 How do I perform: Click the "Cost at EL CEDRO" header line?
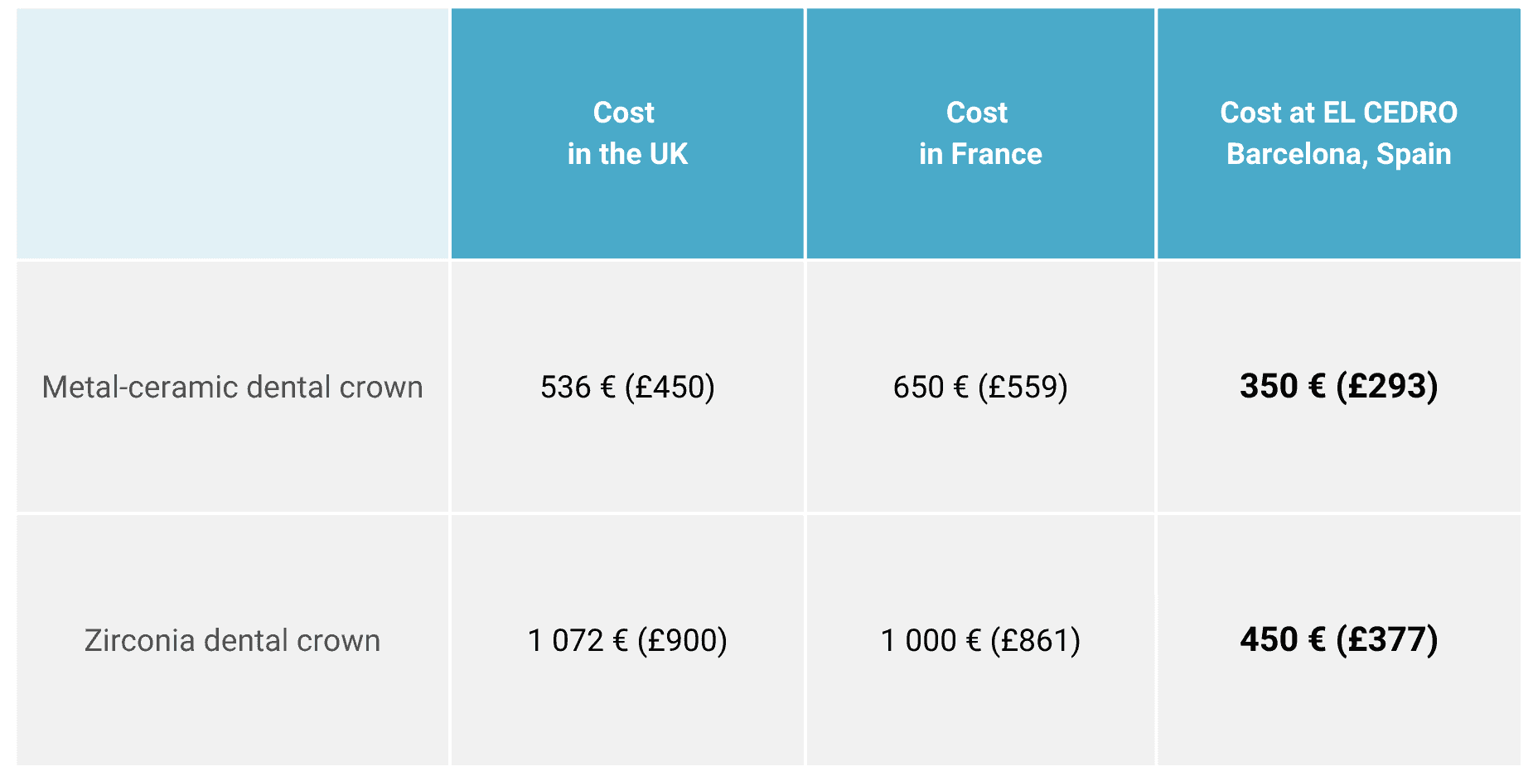(x=1338, y=113)
